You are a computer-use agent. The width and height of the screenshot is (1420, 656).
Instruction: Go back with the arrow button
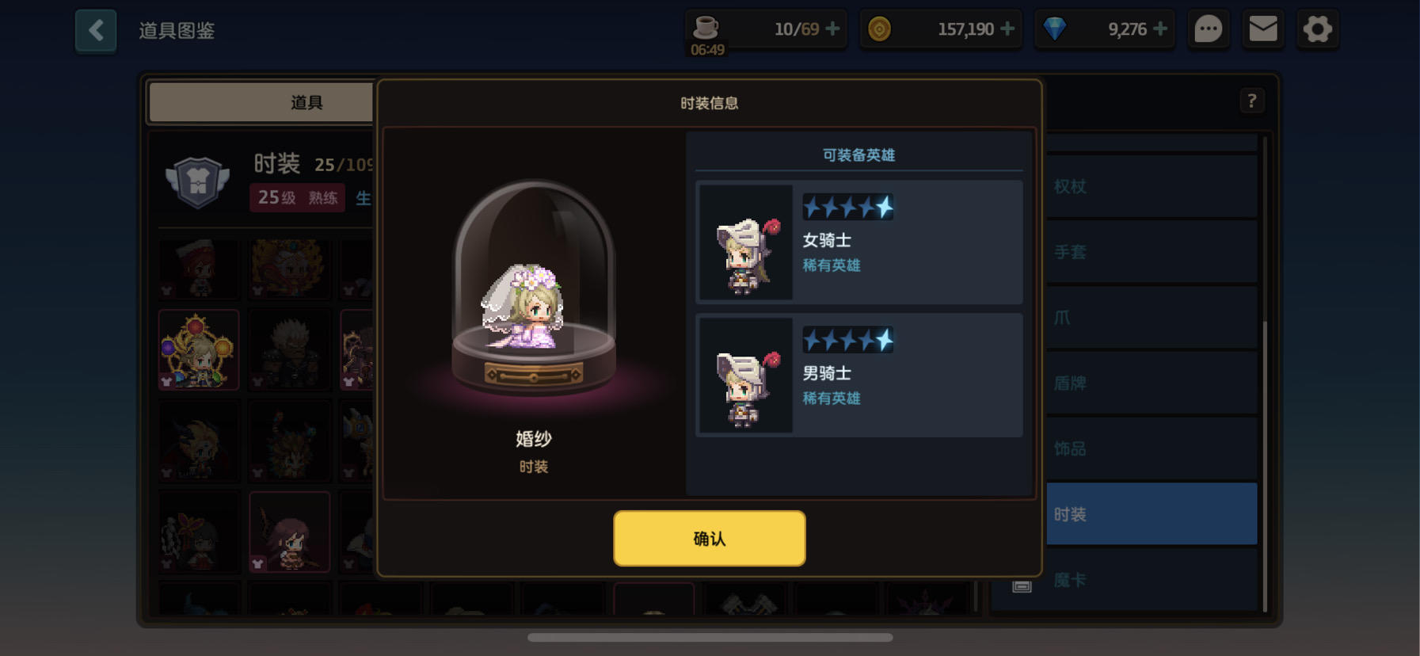[x=96, y=31]
